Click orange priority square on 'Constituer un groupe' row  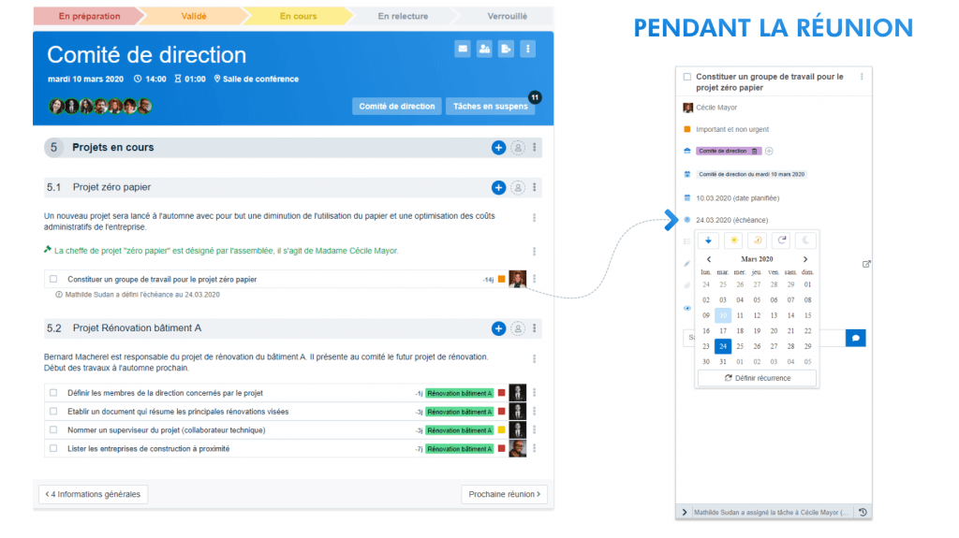(x=502, y=280)
